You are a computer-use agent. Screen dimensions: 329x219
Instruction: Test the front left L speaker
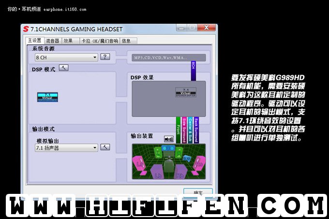[x=158, y=153]
